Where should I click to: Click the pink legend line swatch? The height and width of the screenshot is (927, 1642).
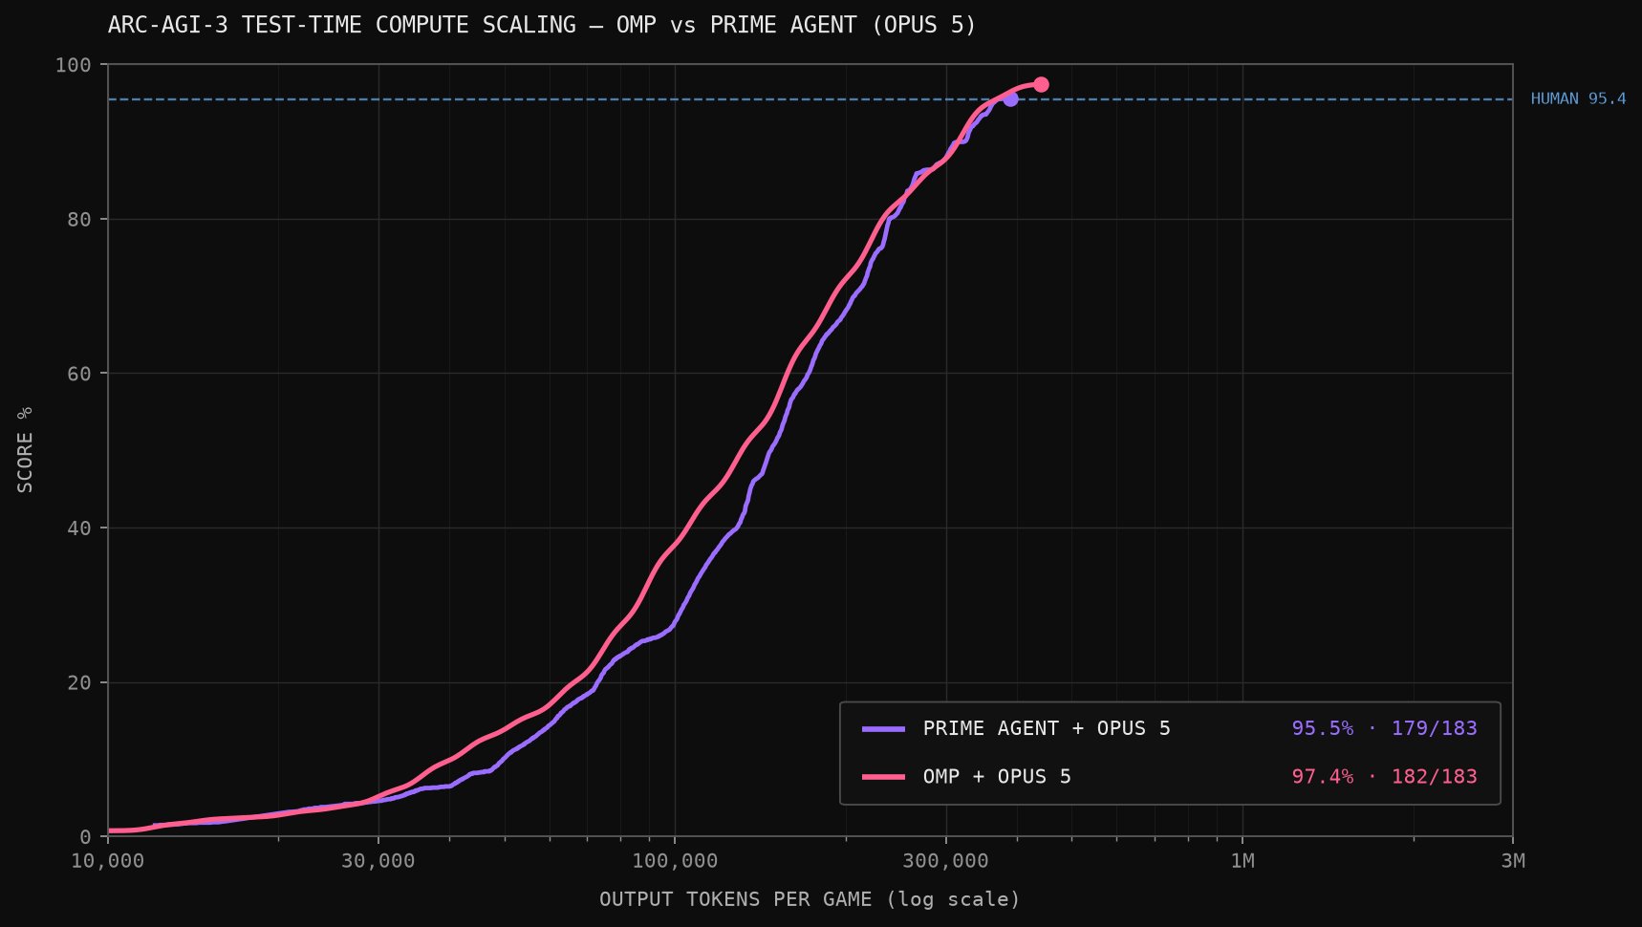[883, 777]
